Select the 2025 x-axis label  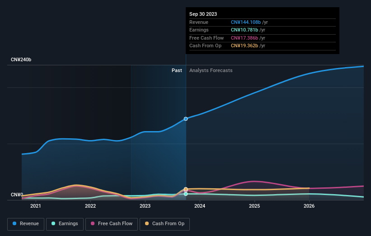254,206
